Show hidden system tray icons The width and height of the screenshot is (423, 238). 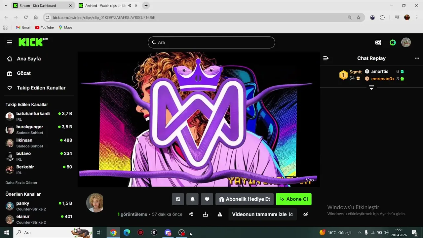click(360, 232)
